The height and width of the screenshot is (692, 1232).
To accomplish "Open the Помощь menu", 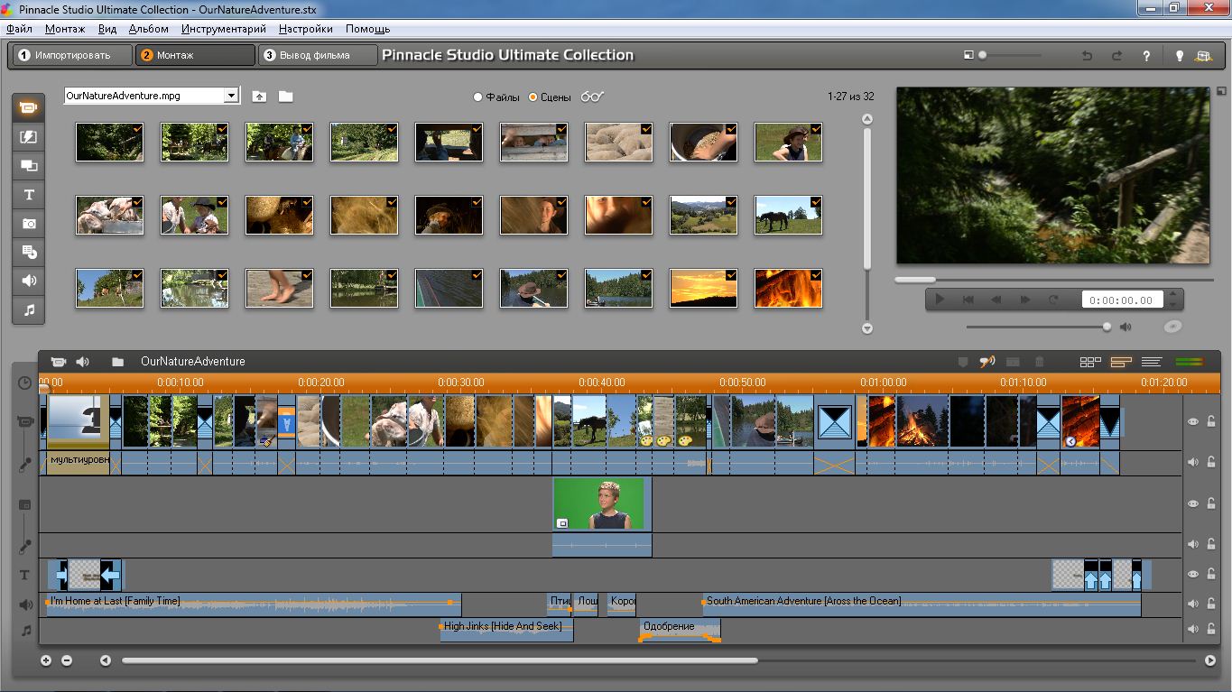I will (367, 29).
